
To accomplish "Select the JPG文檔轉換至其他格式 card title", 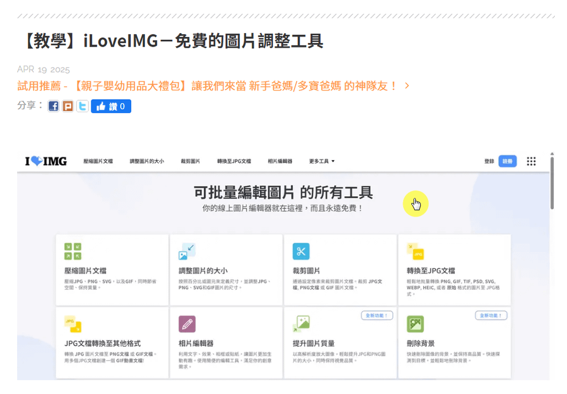I will pyautogui.click(x=102, y=344).
